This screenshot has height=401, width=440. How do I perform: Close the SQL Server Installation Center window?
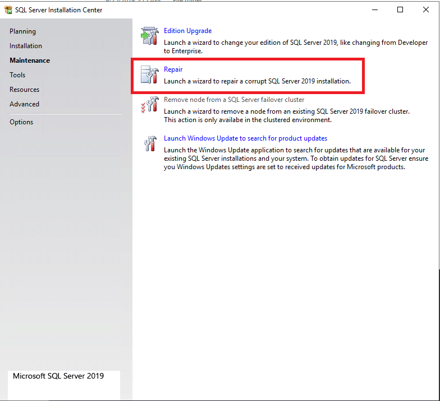pos(425,10)
